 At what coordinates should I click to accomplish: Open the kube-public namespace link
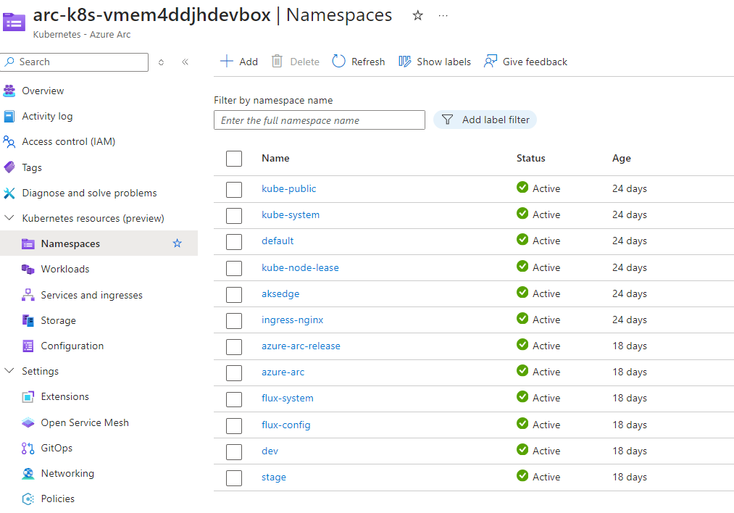[x=288, y=188]
